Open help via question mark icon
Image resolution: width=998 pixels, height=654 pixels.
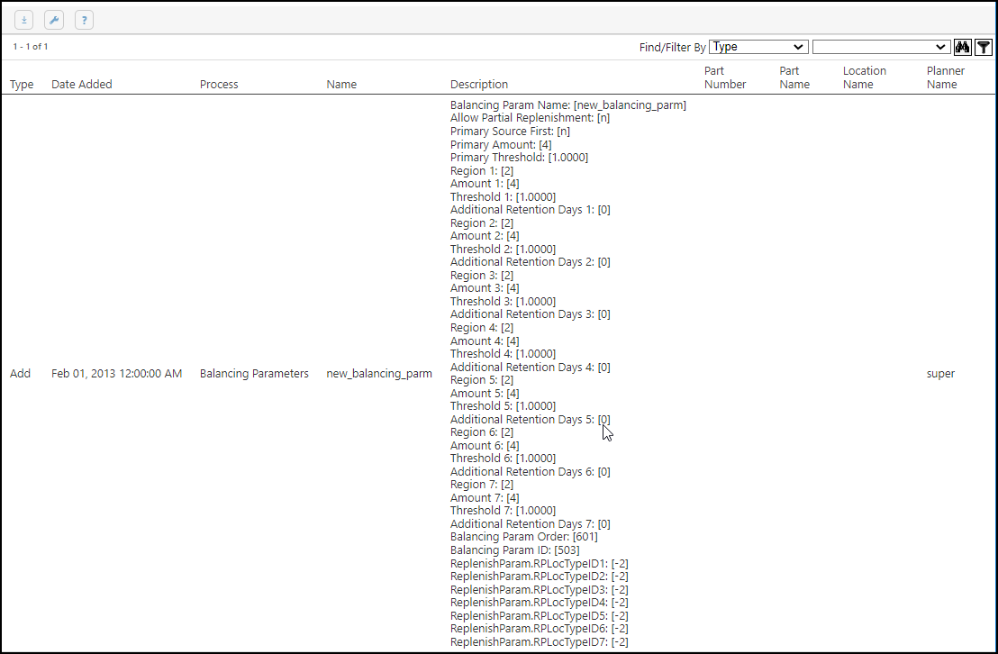(x=84, y=20)
